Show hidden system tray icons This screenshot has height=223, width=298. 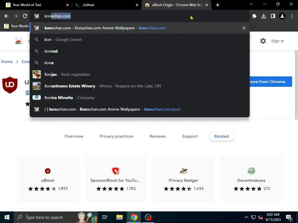click(x=246, y=217)
